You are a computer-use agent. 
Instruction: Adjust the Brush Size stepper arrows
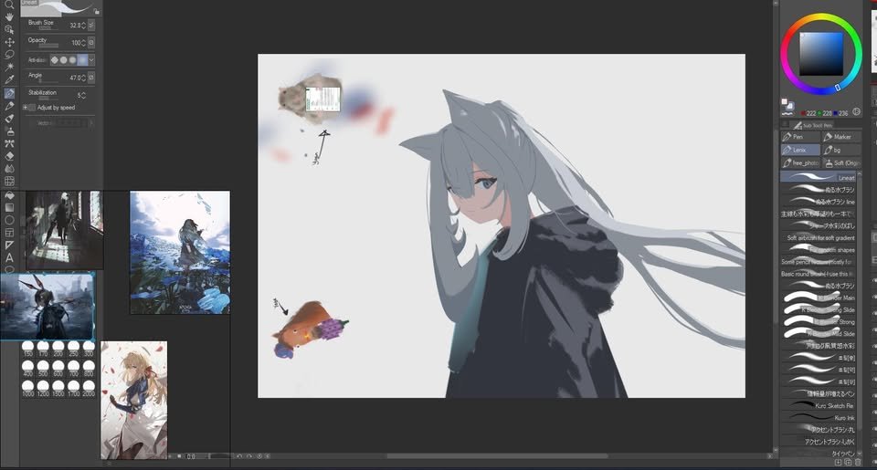[x=83, y=26]
